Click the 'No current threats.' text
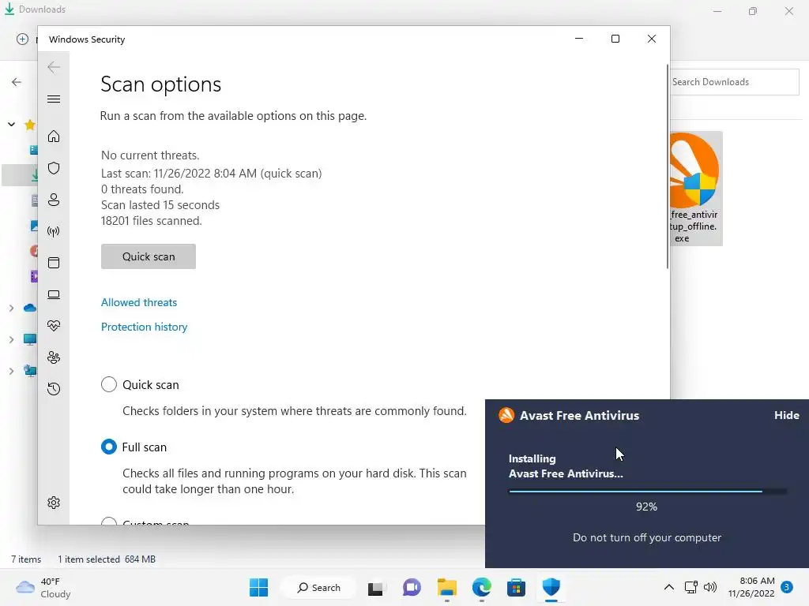The image size is (809, 606). coord(150,155)
